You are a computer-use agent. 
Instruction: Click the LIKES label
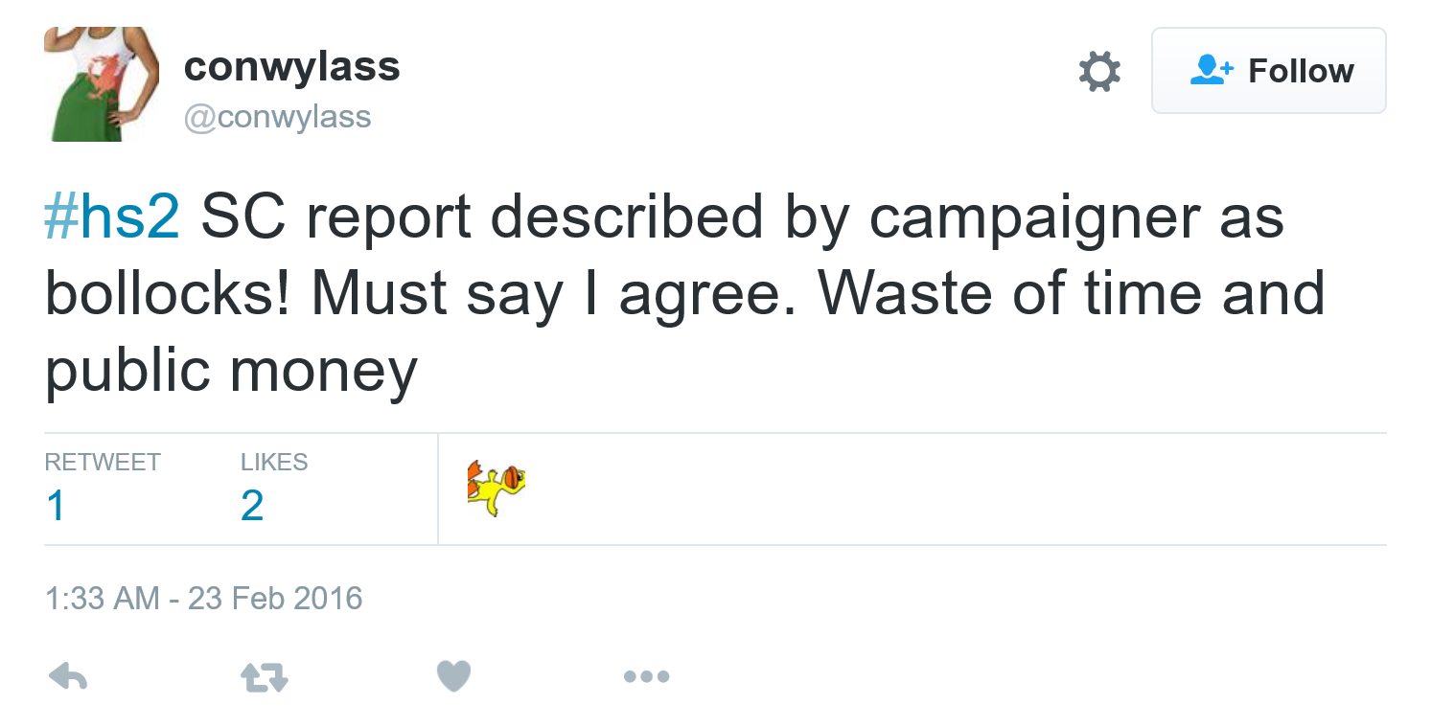pyautogui.click(x=274, y=462)
